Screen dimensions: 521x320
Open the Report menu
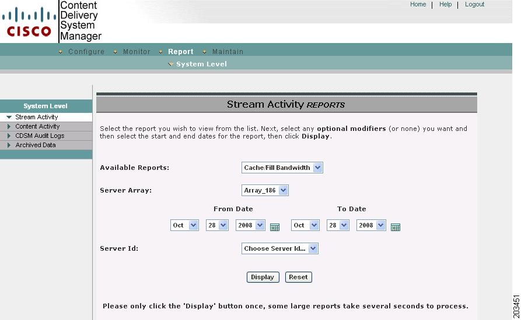[x=180, y=52]
